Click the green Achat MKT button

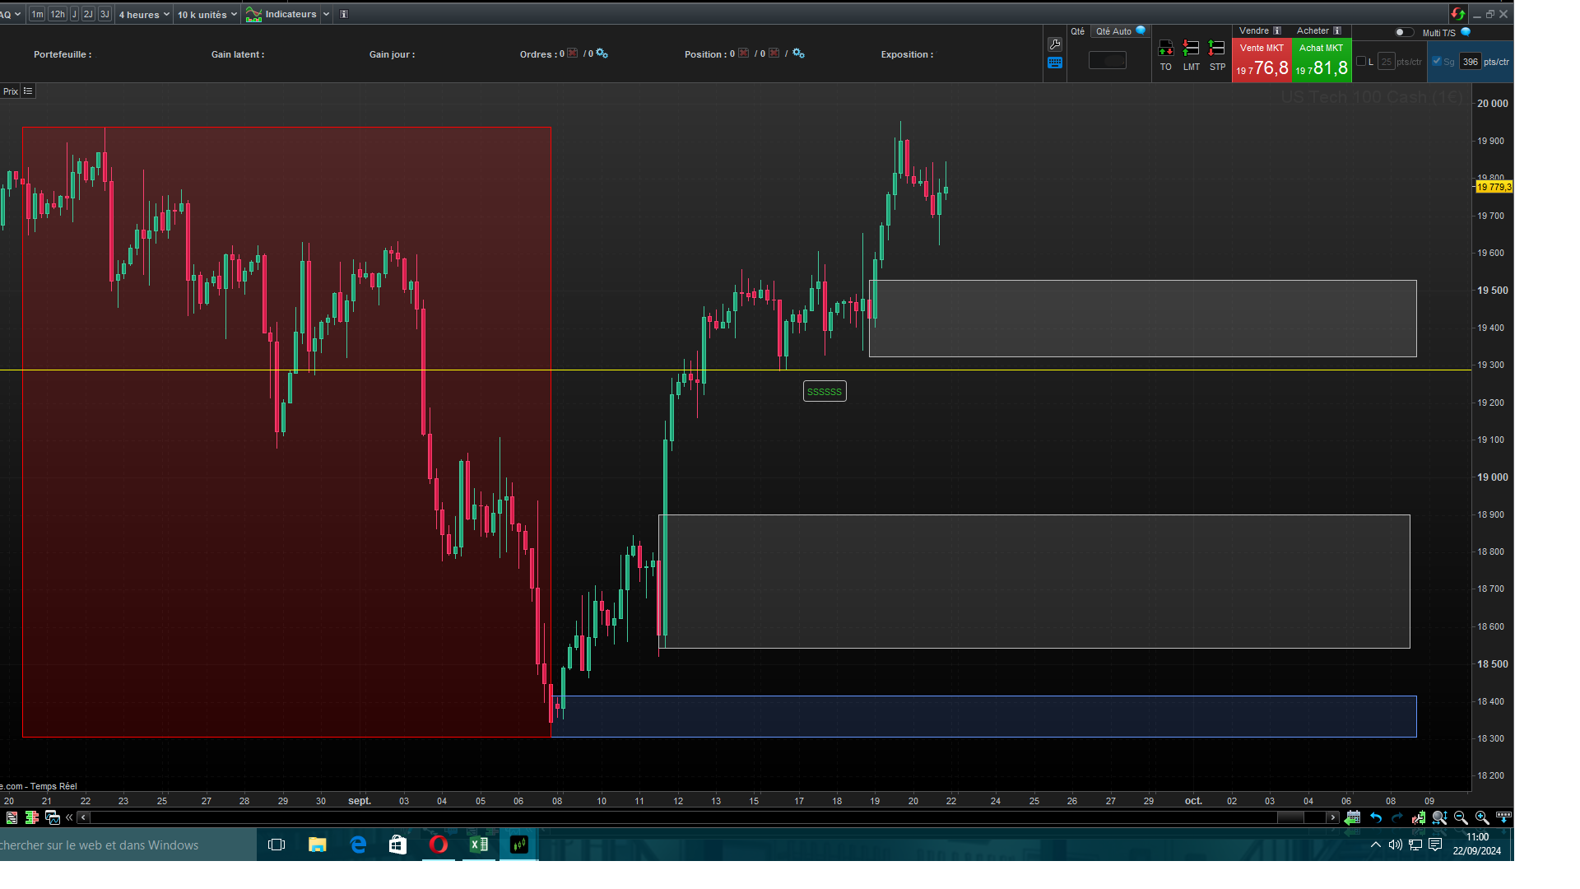pyautogui.click(x=1321, y=61)
